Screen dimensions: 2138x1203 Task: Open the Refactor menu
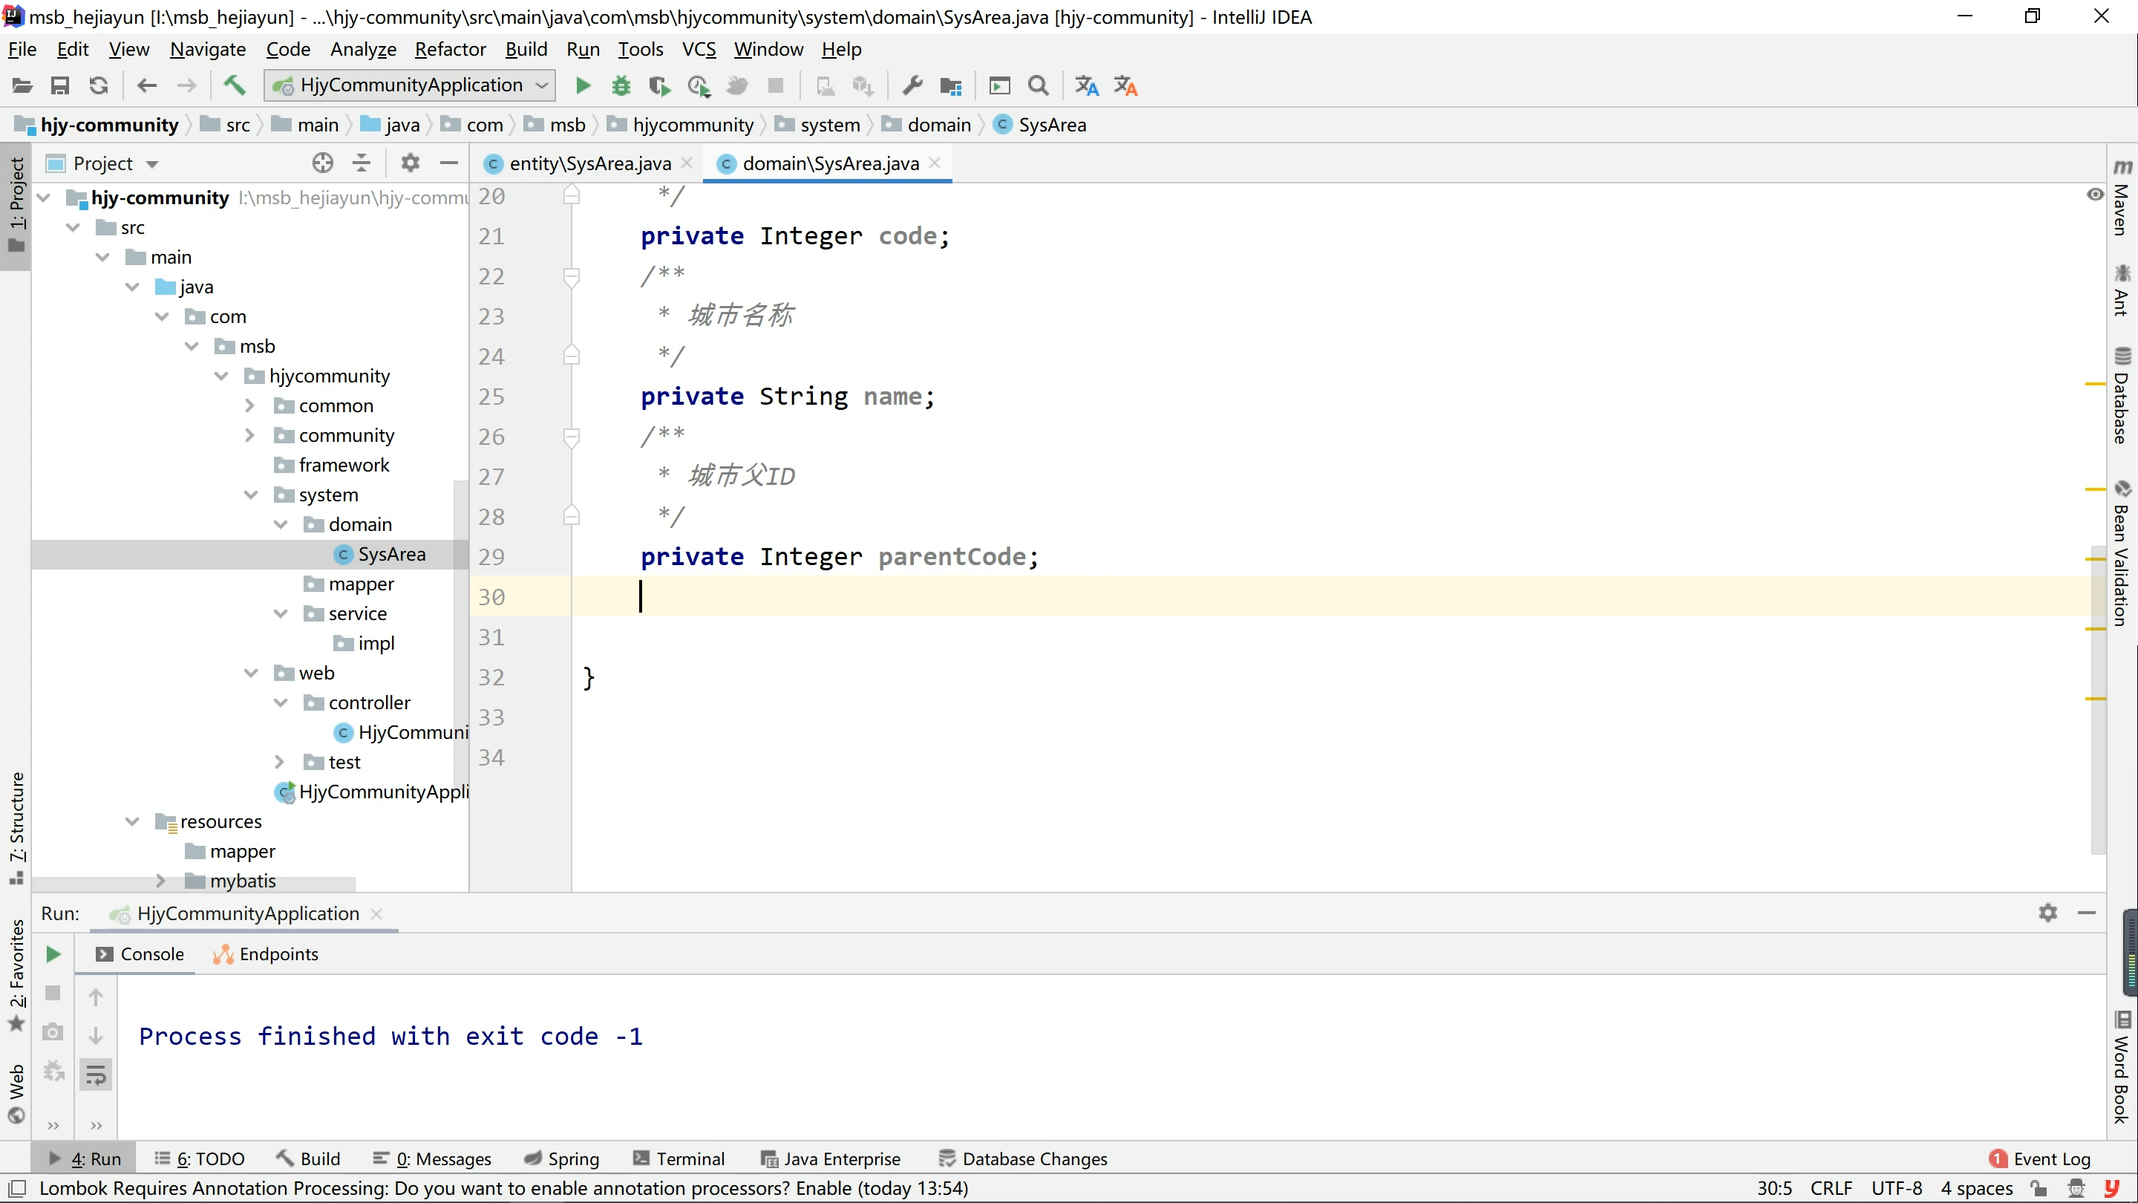pyautogui.click(x=450, y=49)
